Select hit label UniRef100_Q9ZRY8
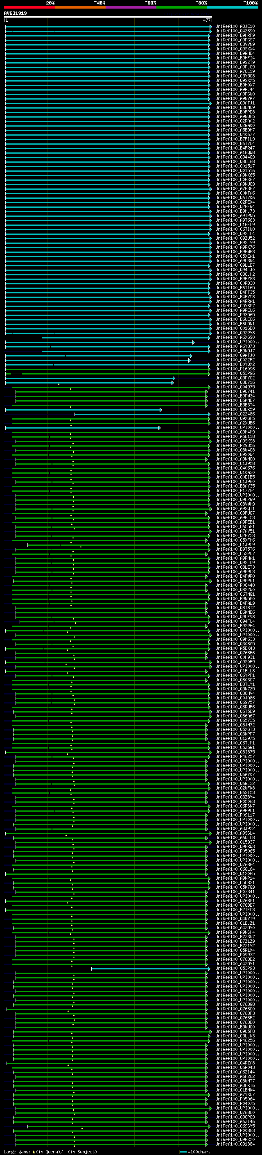 [x=235, y=333]
